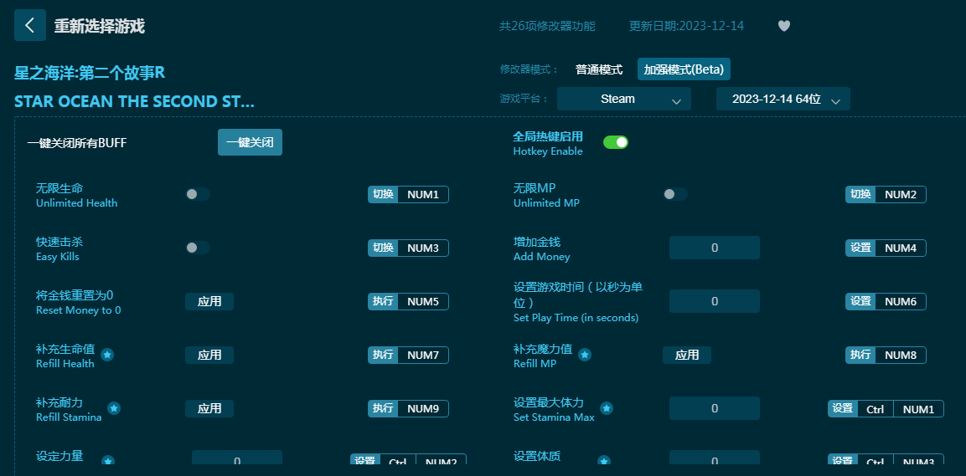
Task: Click Ctrl key box for Set Stamina Max
Action: pos(876,409)
